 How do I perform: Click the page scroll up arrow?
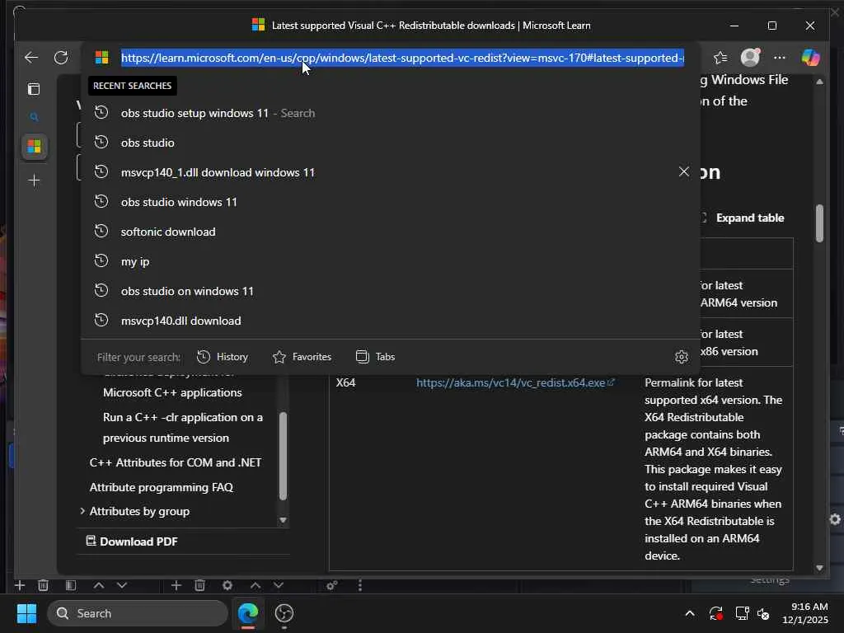coord(819,82)
